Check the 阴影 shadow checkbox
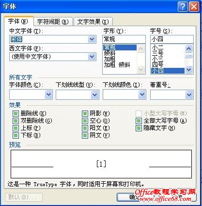Image resolution: width=202 pixels, height=206 pixels. [85, 113]
